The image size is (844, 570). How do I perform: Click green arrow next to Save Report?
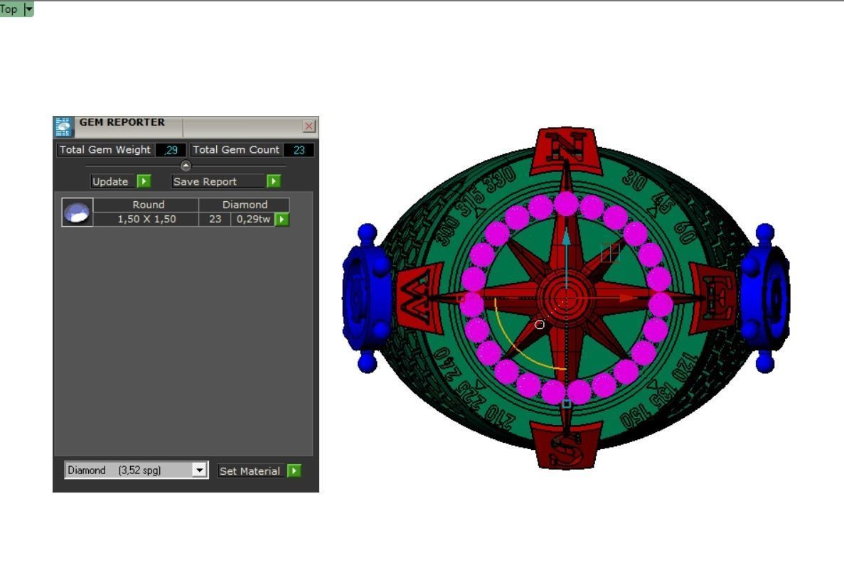[274, 181]
